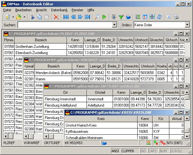
Task: Click the scissors Cut icon
Action: pos(32,17)
